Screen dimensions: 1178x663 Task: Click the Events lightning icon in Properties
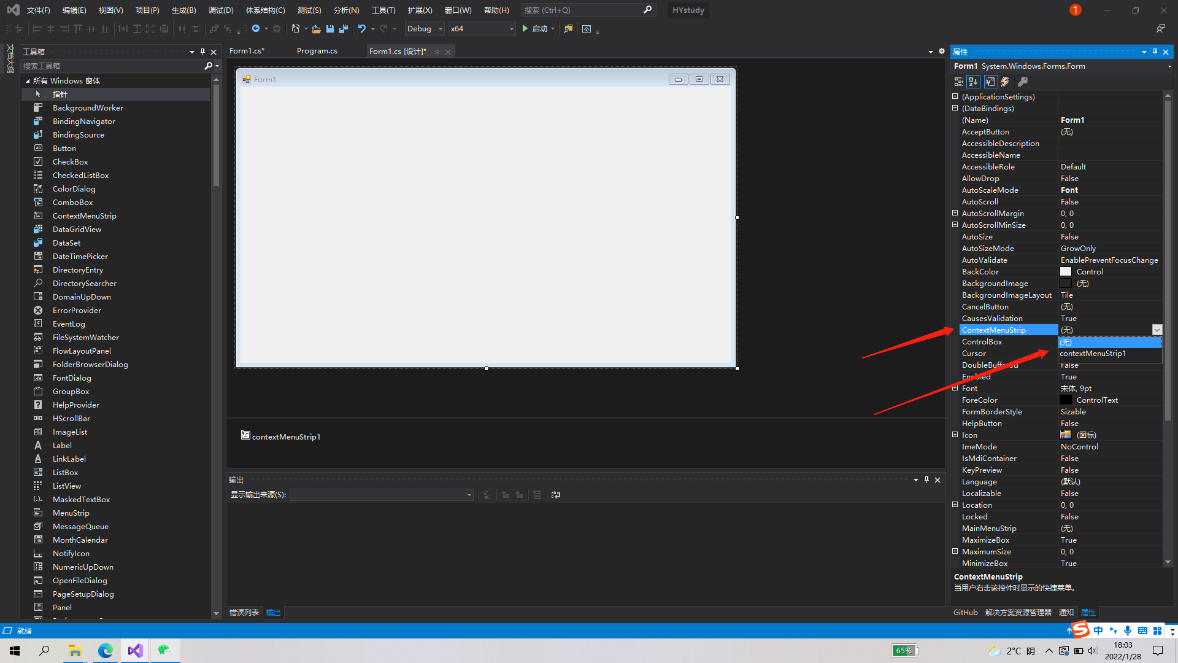point(1006,81)
